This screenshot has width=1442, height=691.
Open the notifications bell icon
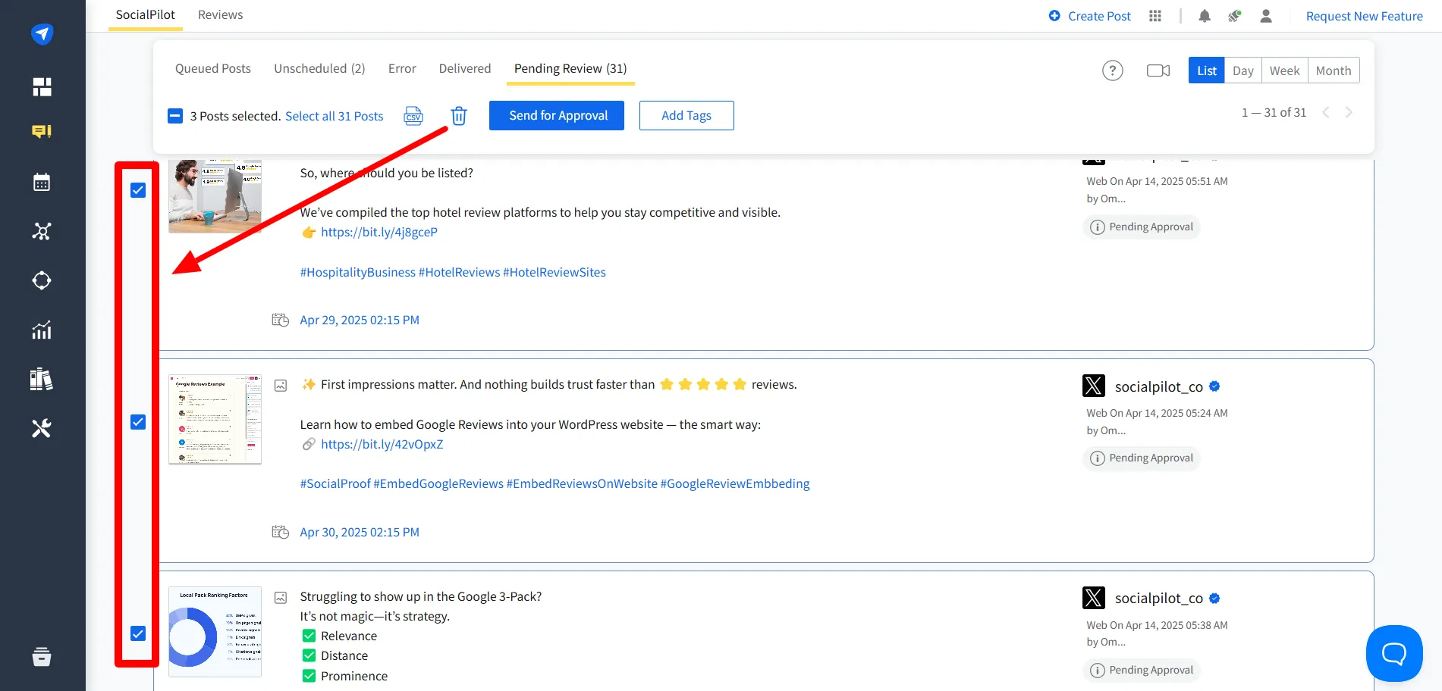[1205, 16]
